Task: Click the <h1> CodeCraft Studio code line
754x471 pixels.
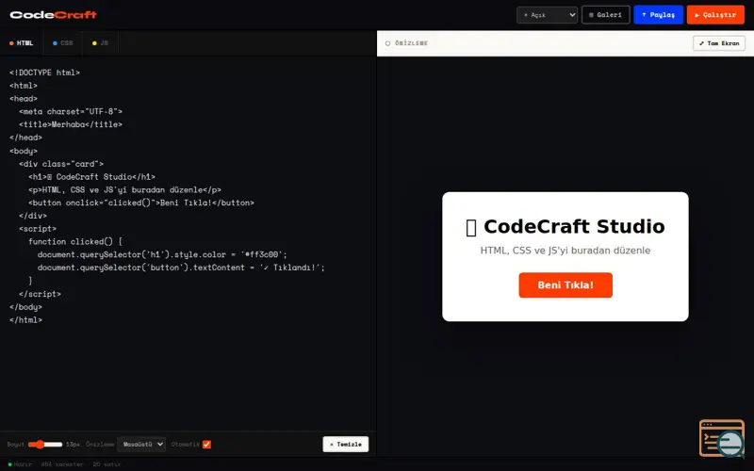Action: [91, 177]
